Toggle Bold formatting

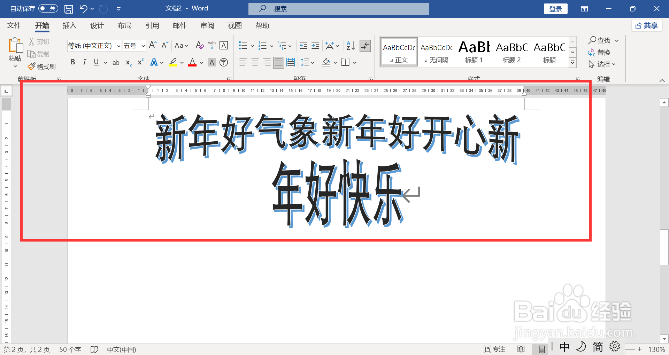(x=73, y=62)
